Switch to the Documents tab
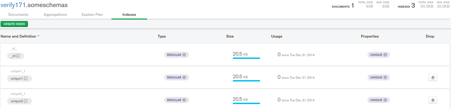This screenshot has height=109, width=451. [x=18, y=14]
